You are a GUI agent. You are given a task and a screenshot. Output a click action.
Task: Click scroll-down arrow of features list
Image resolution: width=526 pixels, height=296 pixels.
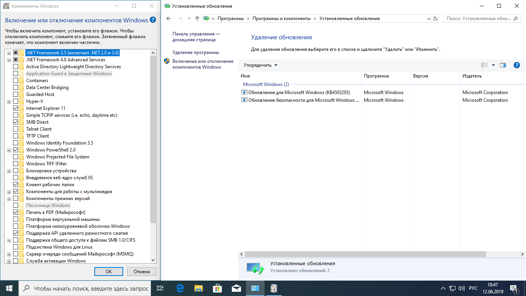pyautogui.click(x=153, y=260)
